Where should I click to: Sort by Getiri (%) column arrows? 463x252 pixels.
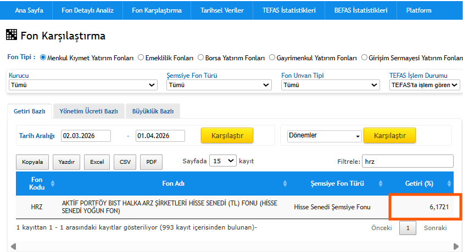point(449,184)
